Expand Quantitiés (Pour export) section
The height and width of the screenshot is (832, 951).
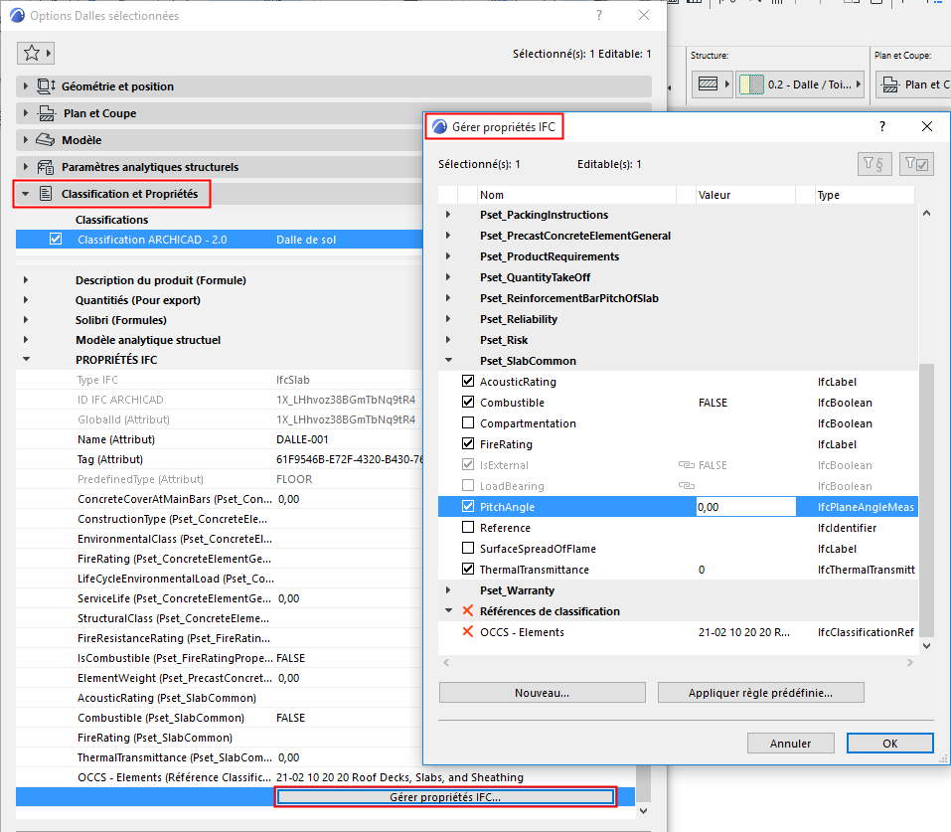(26, 300)
